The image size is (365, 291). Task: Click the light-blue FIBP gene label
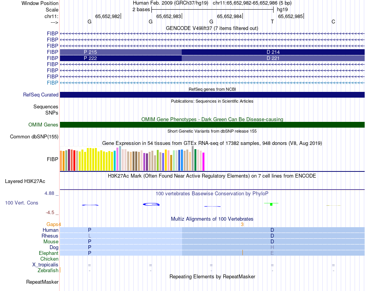[53, 83]
